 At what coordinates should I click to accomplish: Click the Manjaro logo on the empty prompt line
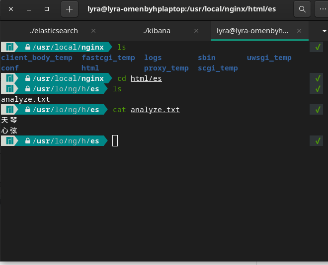pos(9,141)
